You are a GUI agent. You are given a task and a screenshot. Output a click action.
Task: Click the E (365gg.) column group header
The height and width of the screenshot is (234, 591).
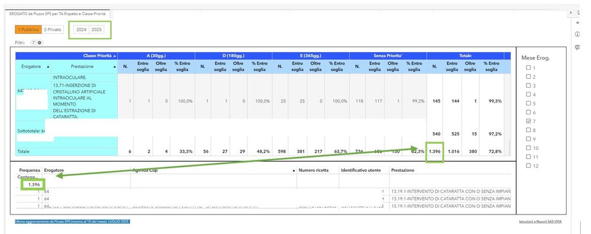pos(310,56)
